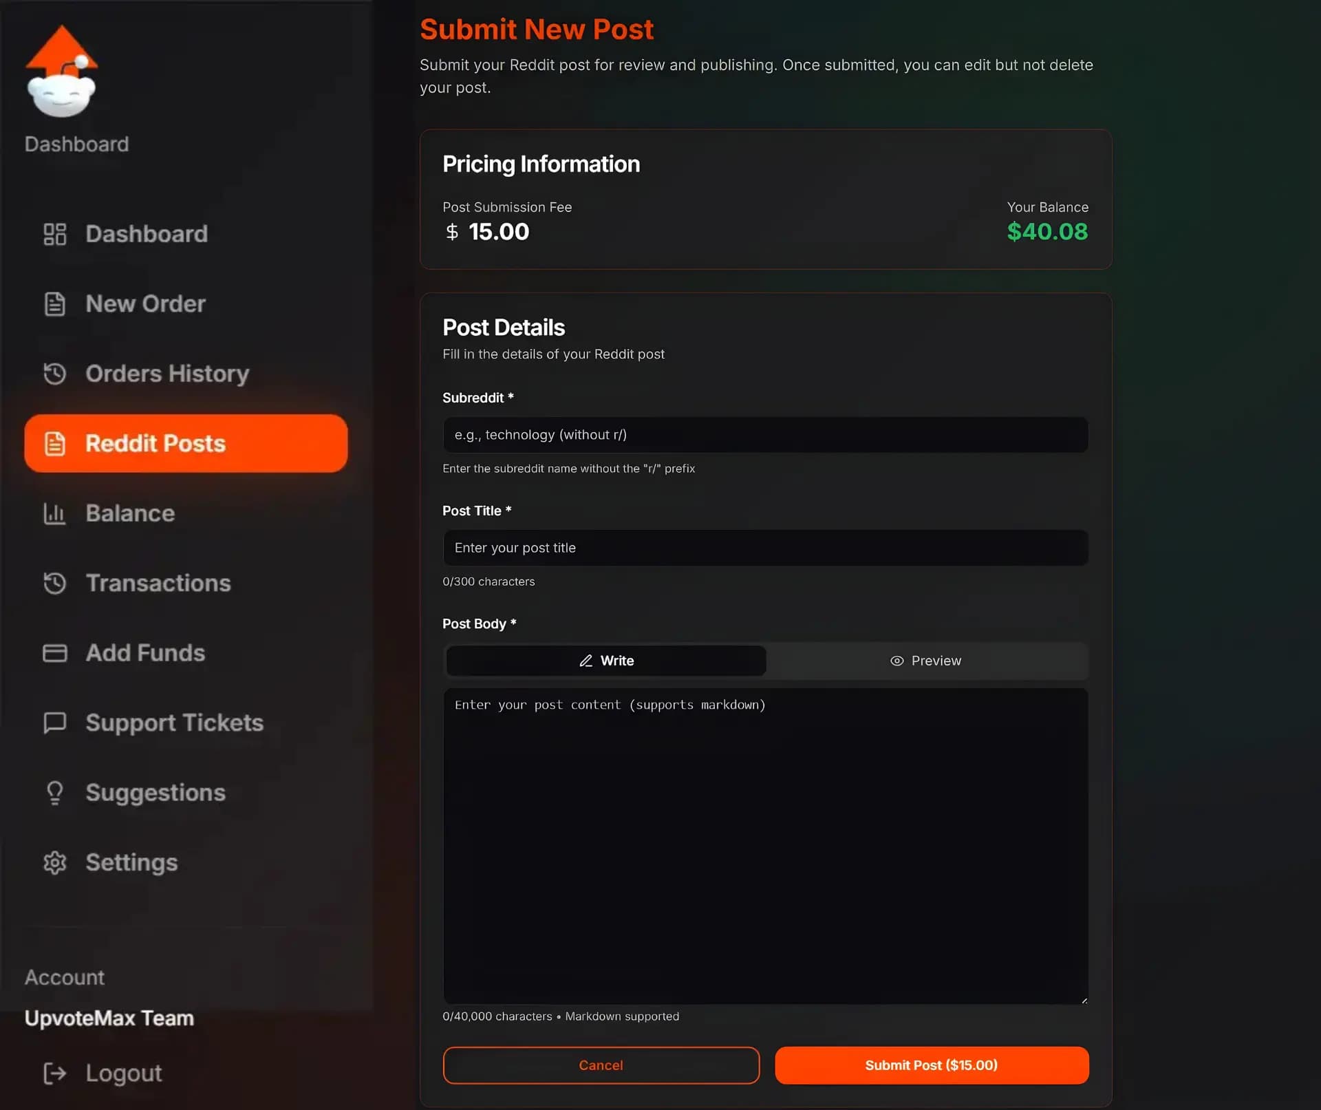Click the 'Your Balance' label
The image size is (1321, 1110).
[x=1048, y=207]
